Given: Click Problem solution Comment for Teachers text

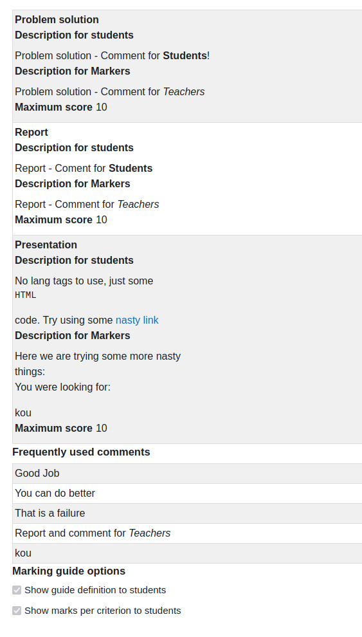Looking at the screenshot, I should [x=109, y=92].
